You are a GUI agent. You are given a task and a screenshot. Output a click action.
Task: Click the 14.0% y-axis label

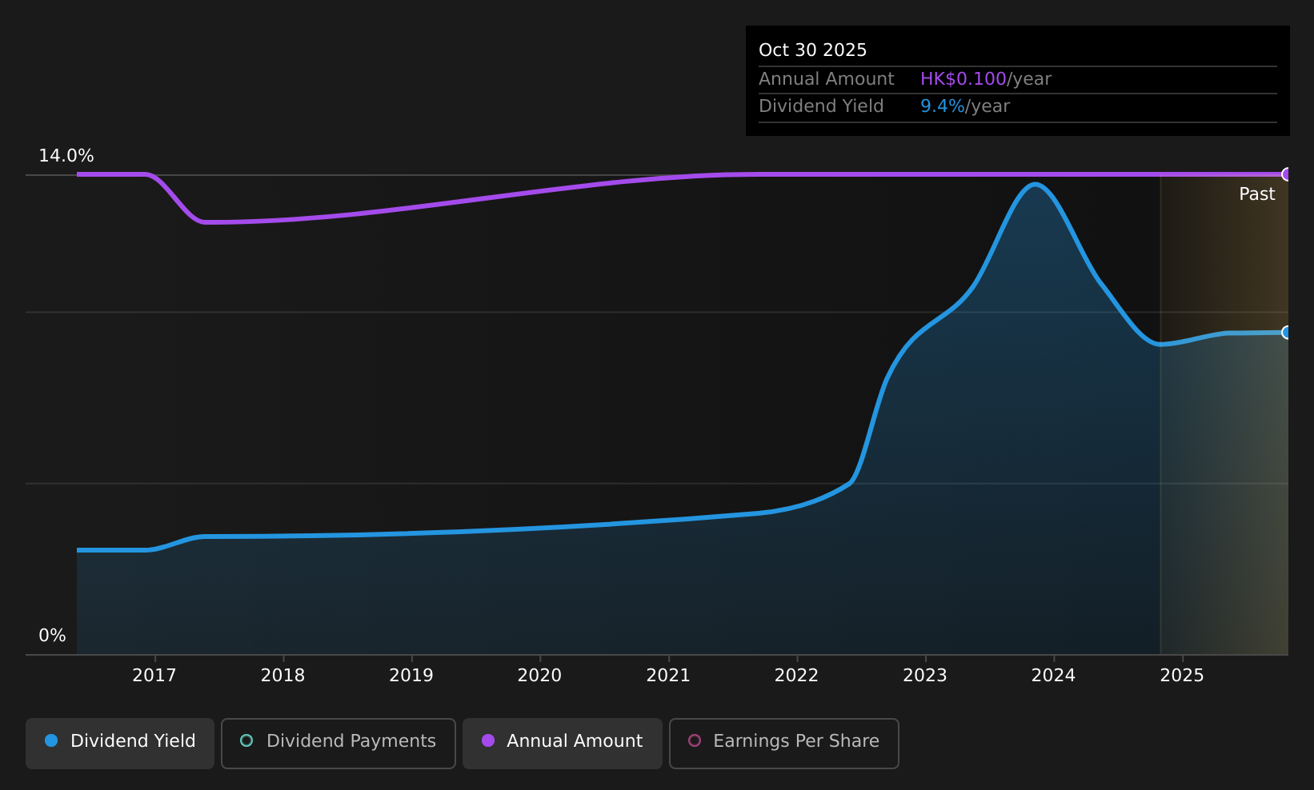(66, 156)
